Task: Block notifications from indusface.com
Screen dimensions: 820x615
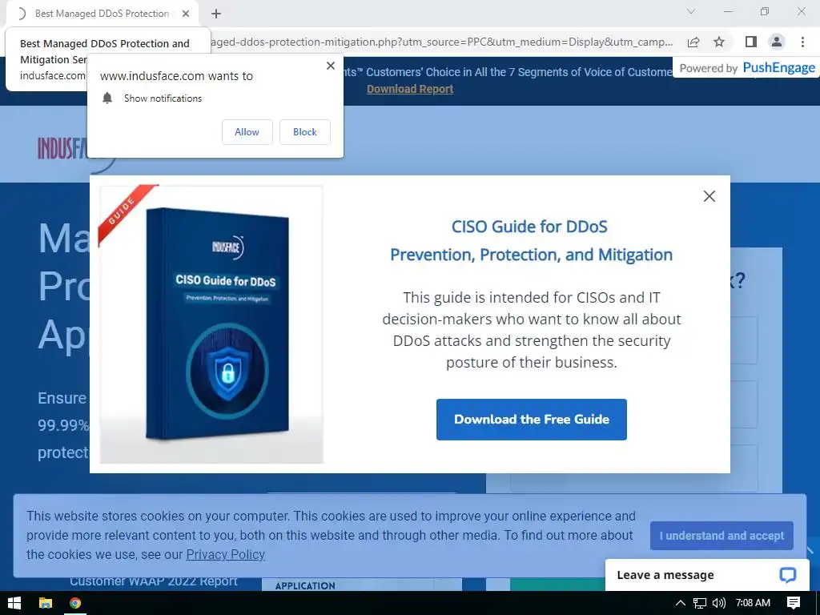Action: pyautogui.click(x=305, y=132)
